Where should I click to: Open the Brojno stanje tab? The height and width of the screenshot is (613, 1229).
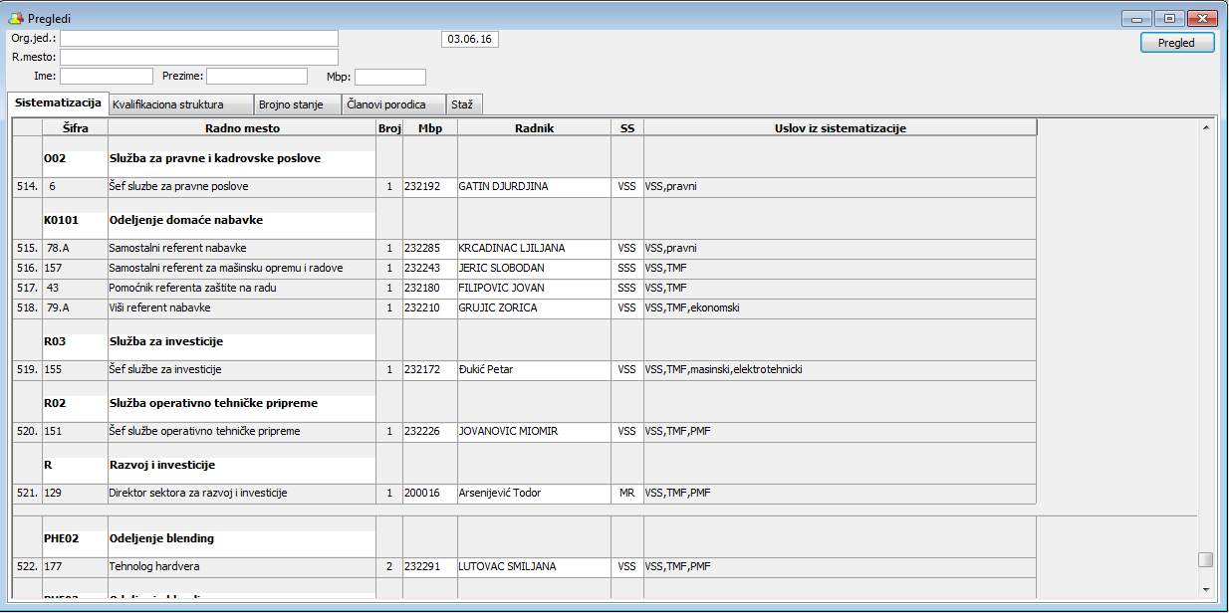coord(291,104)
